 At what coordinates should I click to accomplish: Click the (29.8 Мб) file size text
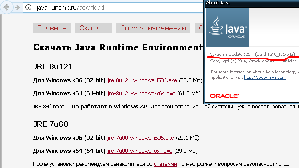click(x=186, y=151)
